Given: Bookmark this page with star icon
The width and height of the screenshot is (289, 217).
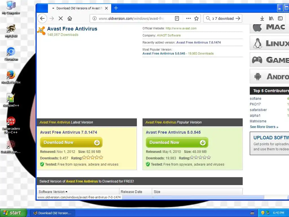Looking at the screenshot, I should coord(196,18).
